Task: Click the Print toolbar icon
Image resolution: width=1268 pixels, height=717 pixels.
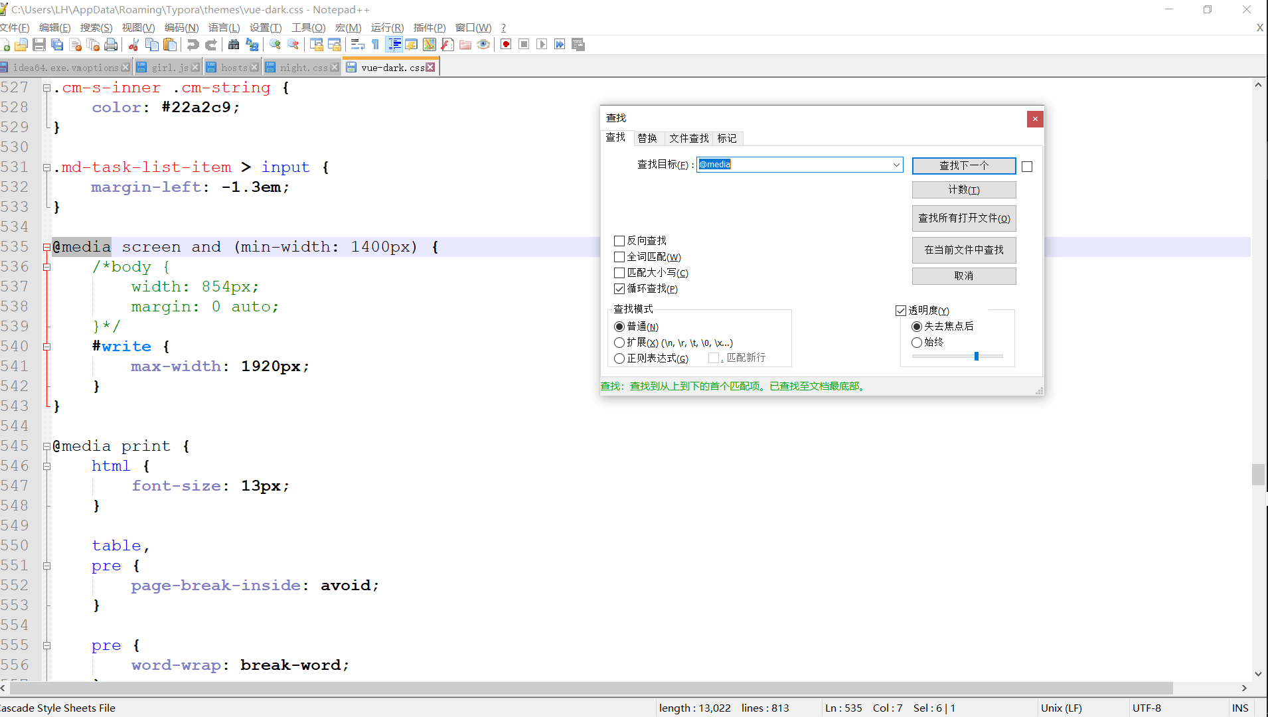Action: [x=111, y=44]
